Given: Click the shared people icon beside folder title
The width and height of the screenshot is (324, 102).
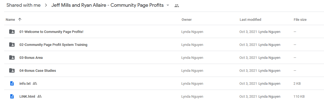Looking at the screenshot, I should [176, 6].
